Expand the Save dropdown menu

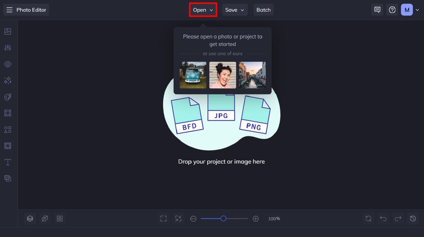(x=235, y=10)
